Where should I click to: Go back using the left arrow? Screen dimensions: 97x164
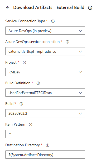(8, 8)
